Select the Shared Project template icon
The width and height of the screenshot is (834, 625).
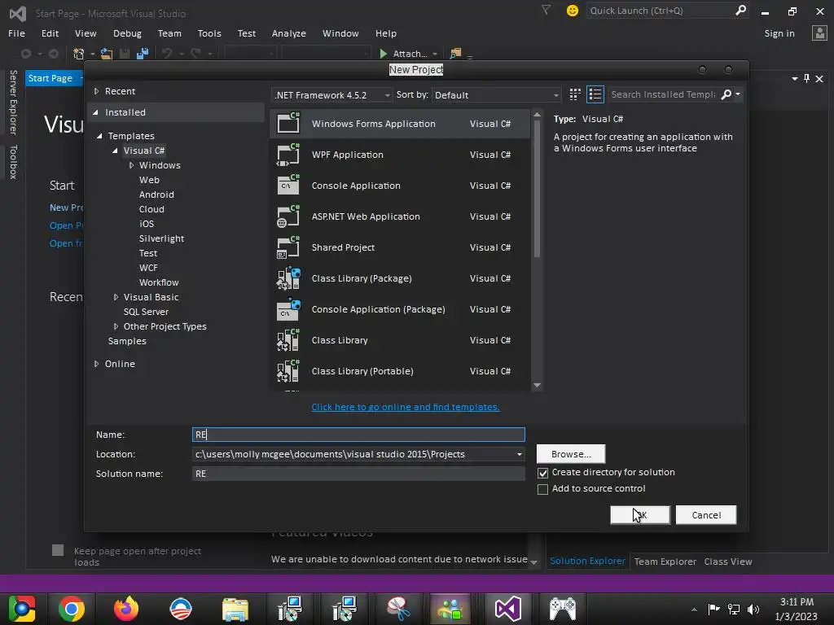click(288, 247)
